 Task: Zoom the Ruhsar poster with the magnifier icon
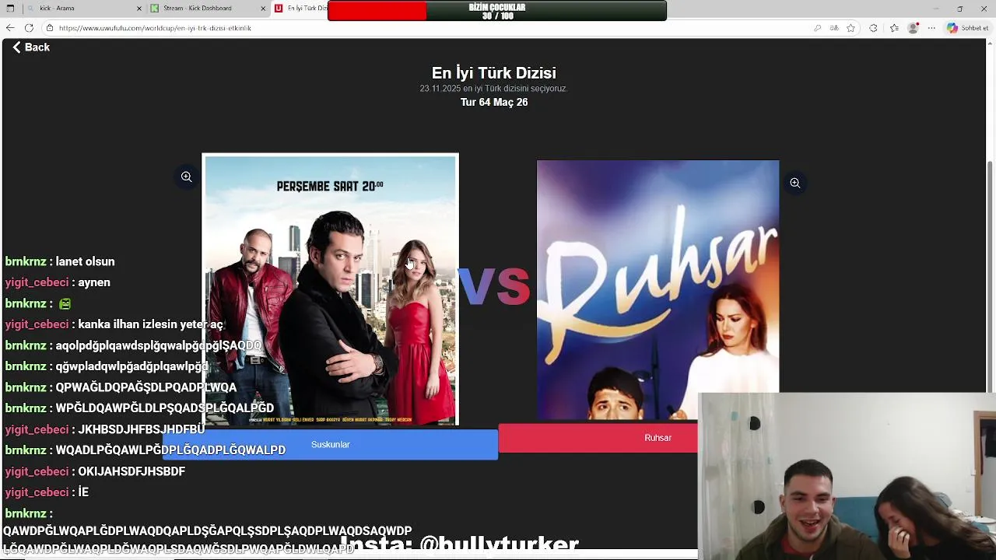795,183
